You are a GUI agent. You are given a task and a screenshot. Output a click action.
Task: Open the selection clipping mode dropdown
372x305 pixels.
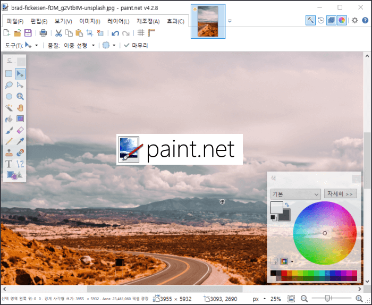coord(114,45)
